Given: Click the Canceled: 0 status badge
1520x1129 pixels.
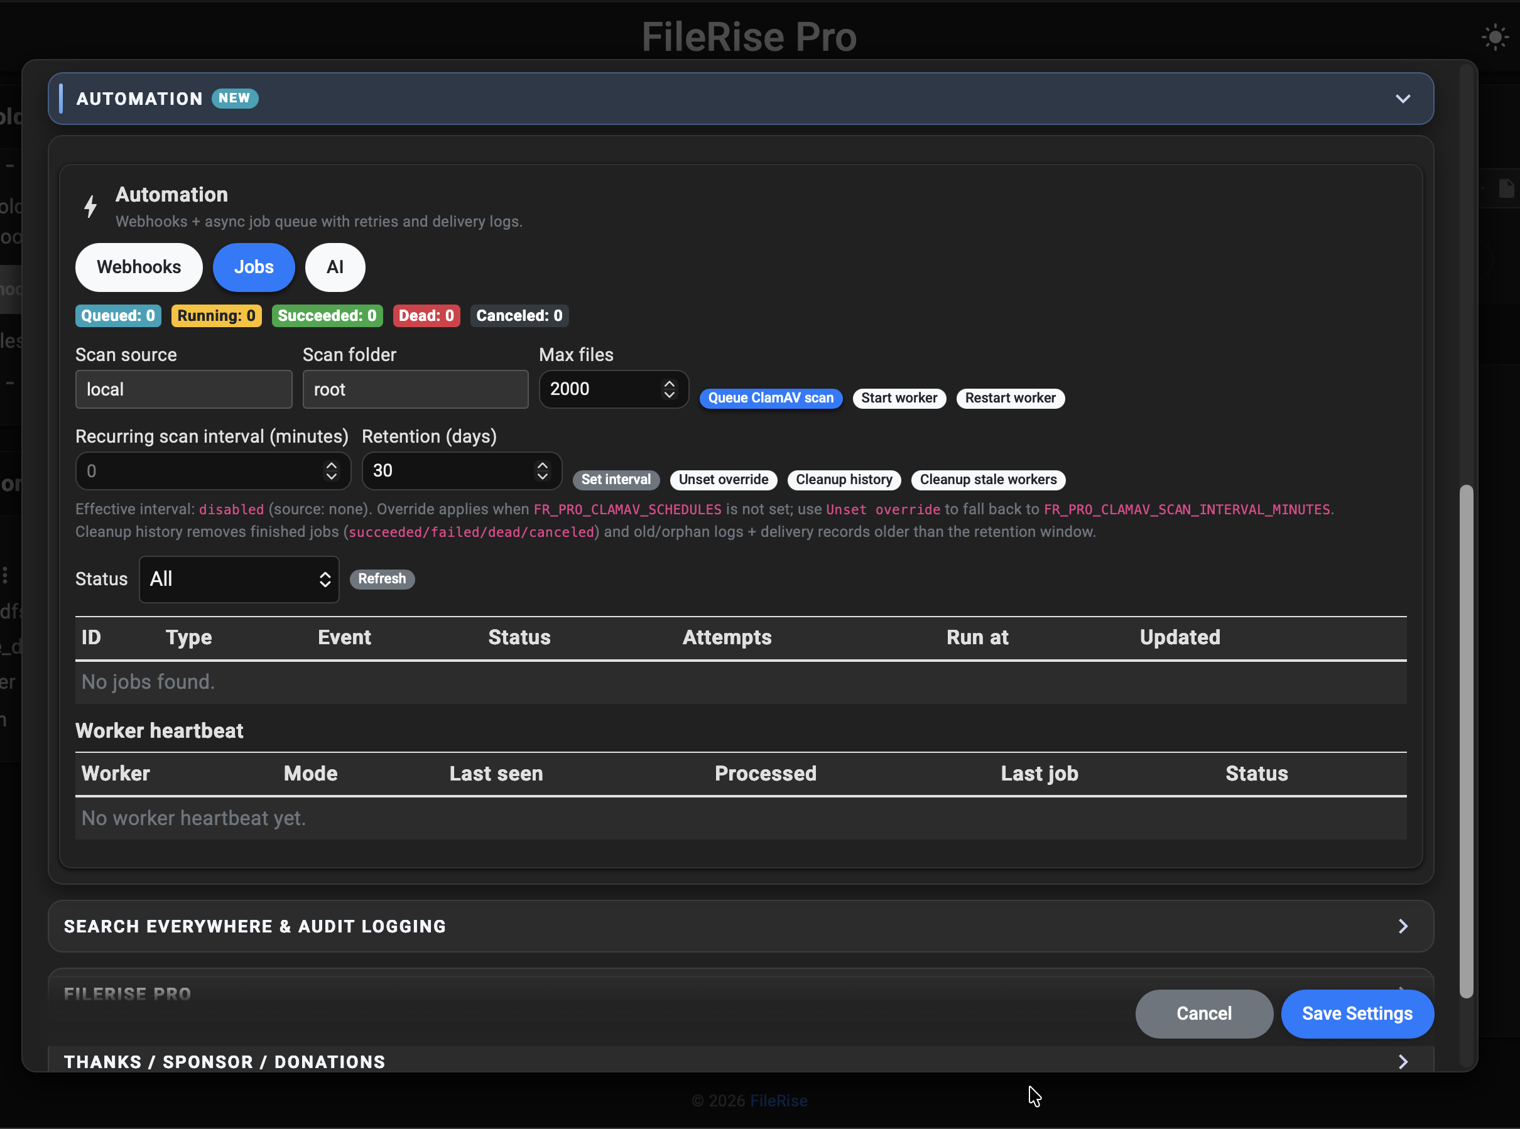Looking at the screenshot, I should coord(519,315).
